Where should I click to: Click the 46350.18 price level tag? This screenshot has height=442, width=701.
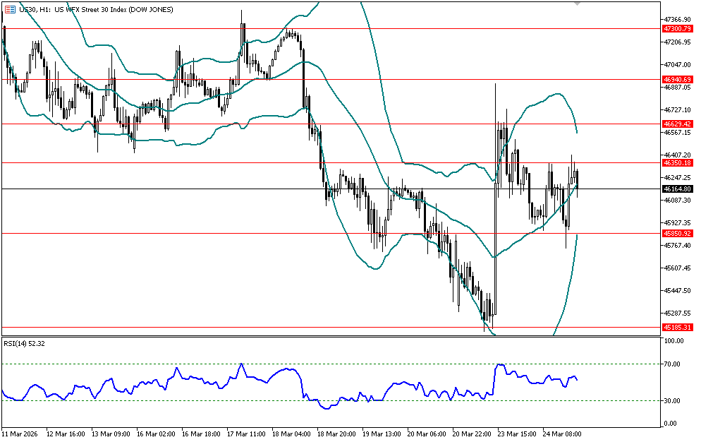[x=676, y=162]
